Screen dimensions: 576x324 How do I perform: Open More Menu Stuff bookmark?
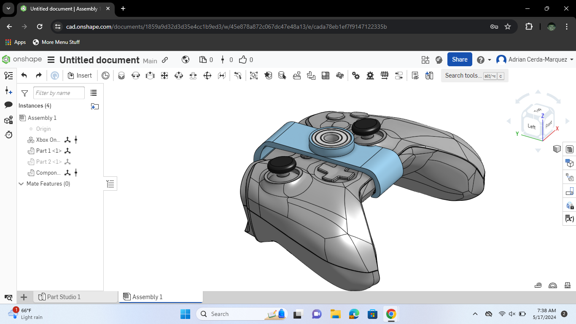coord(56,42)
